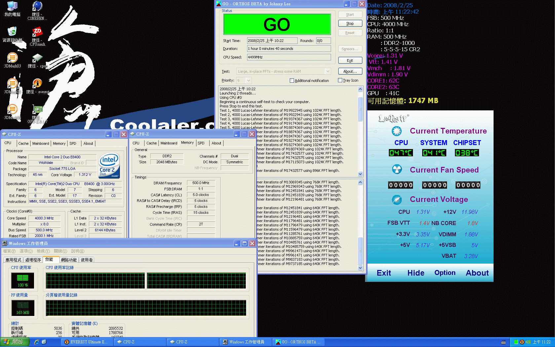Click the EVEREST Ultimate taskbar button
Screen dimensions: 555x347
click(87, 342)
